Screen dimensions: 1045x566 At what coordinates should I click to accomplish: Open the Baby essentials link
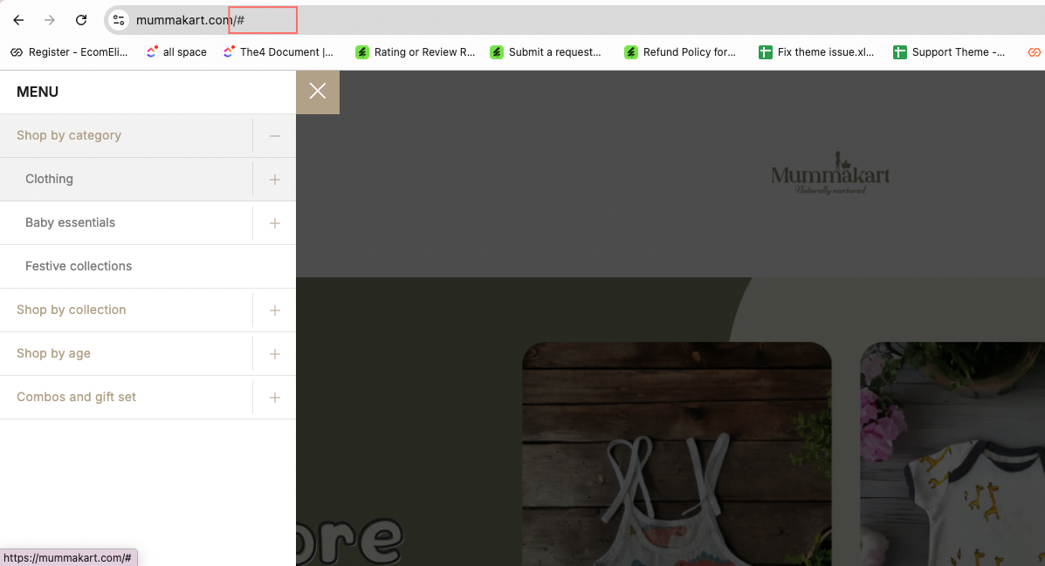(70, 223)
